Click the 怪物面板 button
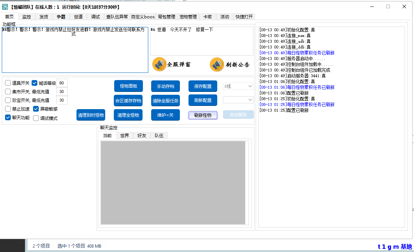This screenshot has width=414, height=252. (x=129, y=86)
